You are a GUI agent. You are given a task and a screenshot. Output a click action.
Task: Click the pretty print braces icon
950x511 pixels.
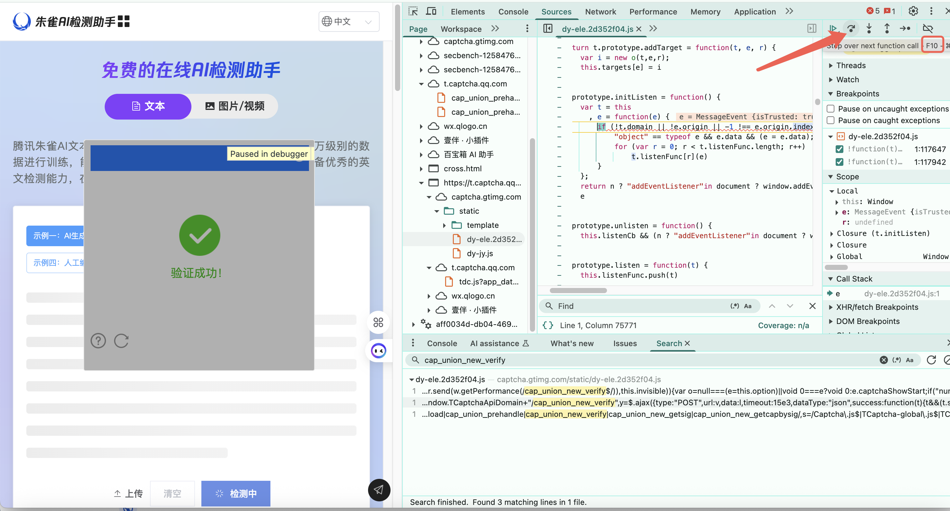[548, 326]
